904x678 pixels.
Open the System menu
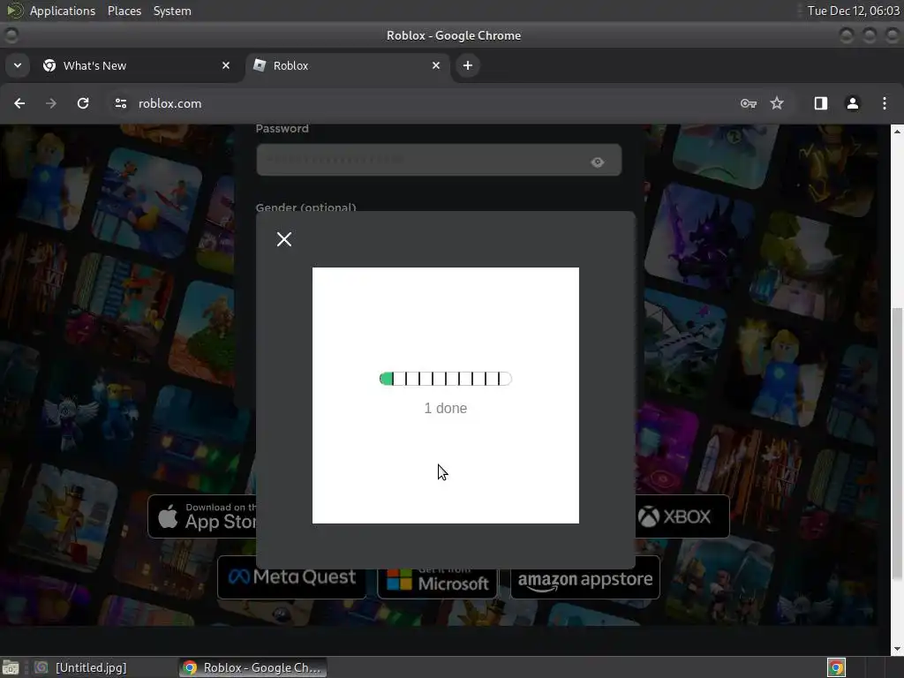click(x=172, y=11)
